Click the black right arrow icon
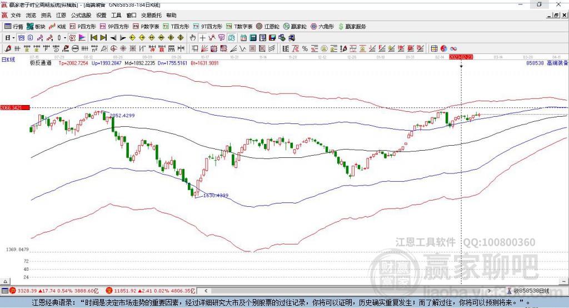 point(123,38)
